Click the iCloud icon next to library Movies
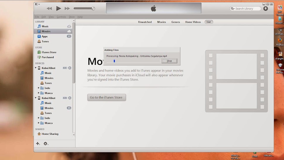 click(69, 31)
